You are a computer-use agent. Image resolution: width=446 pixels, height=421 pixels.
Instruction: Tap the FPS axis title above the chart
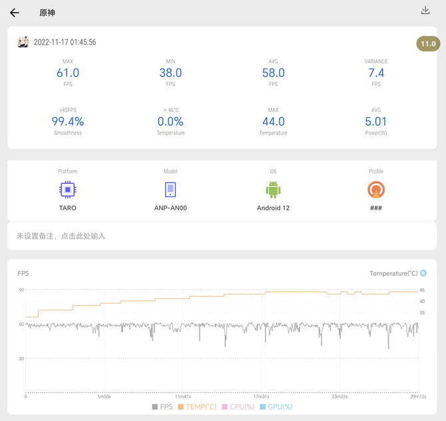click(23, 273)
